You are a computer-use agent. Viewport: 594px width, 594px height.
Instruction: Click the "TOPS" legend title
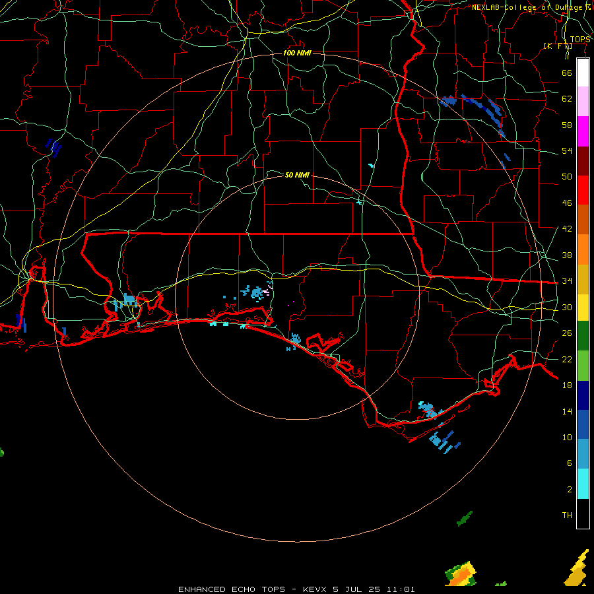click(580, 40)
